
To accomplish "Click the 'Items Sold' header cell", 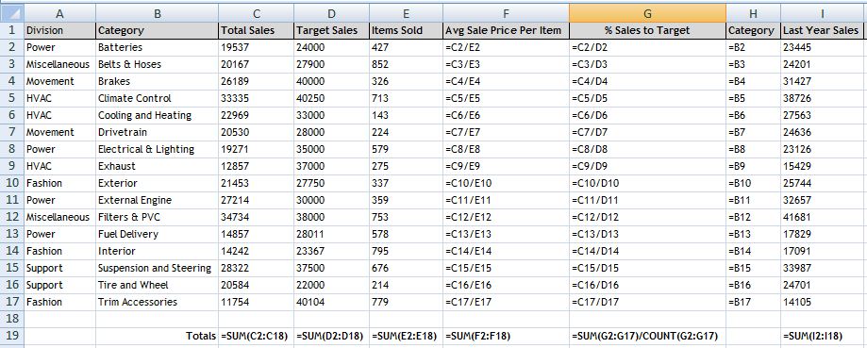I will tap(406, 30).
